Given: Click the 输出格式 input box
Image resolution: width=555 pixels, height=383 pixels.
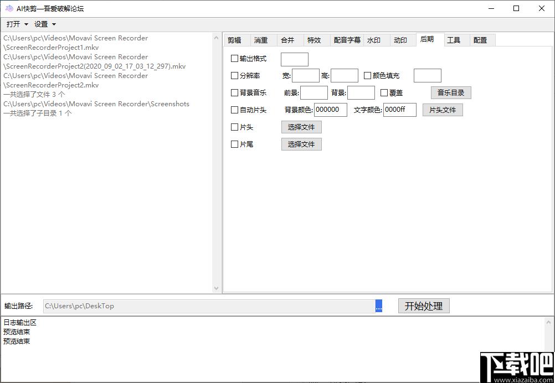Looking at the screenshot, I should [x=295, y=59].
